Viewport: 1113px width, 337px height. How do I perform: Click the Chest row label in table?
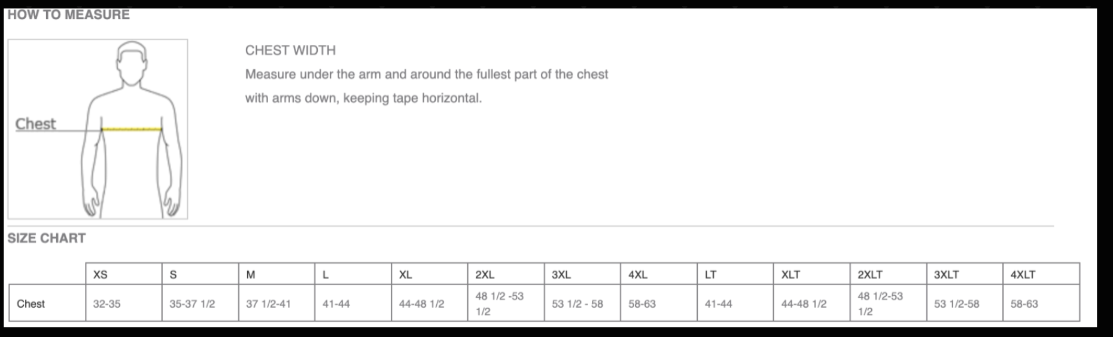coord(31,304)
